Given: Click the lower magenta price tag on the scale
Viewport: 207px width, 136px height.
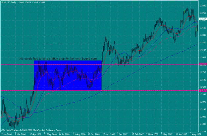Looking at the screenshot, I should coord(203,90).
